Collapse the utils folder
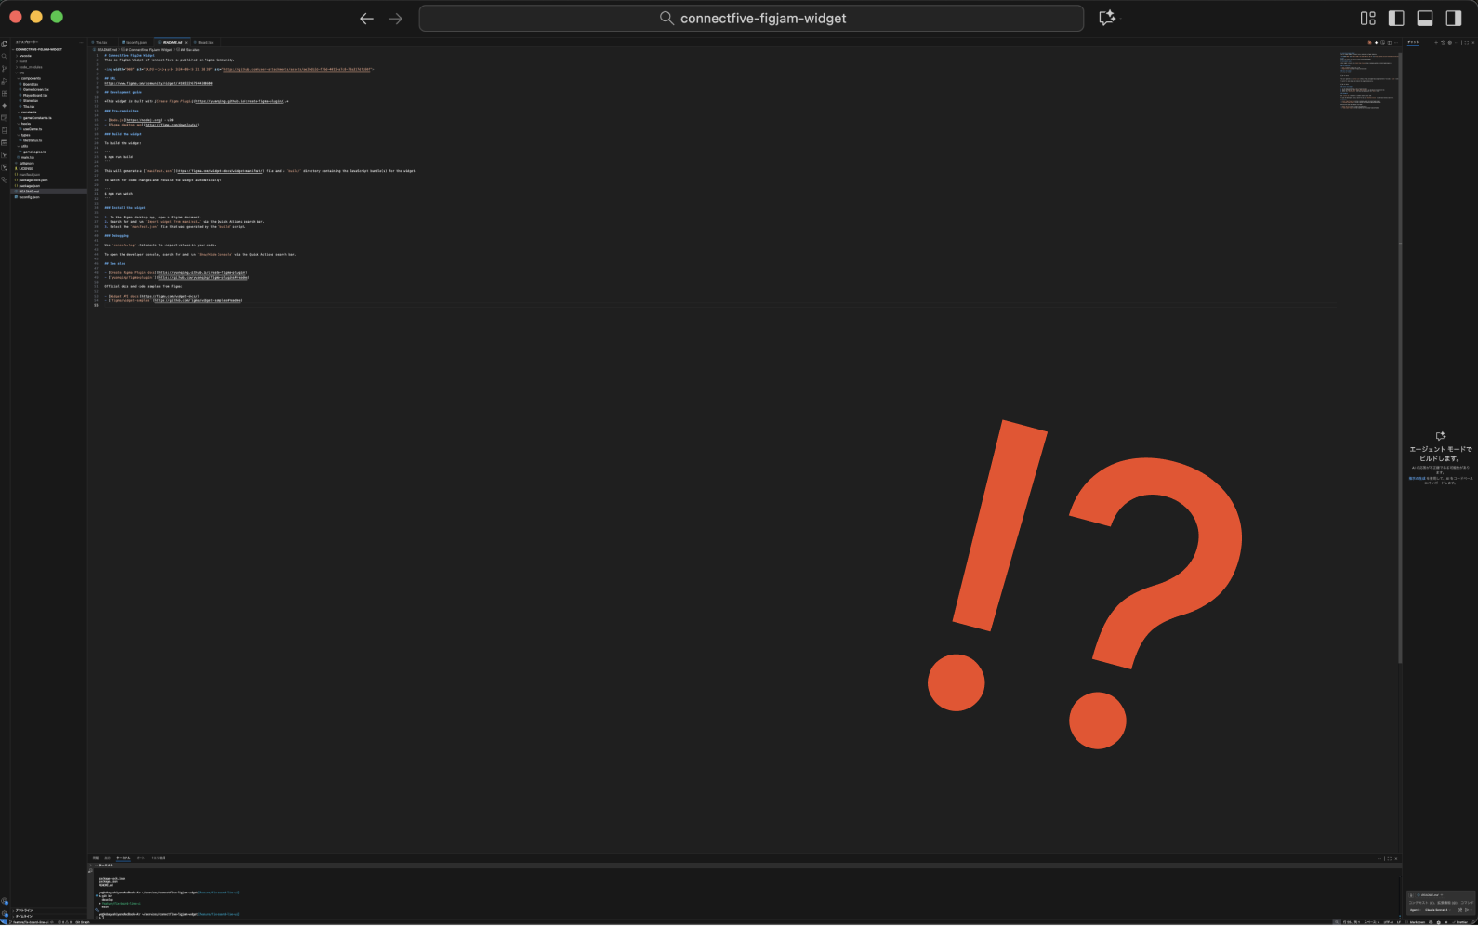1478x926 pixels. (24, 146)
